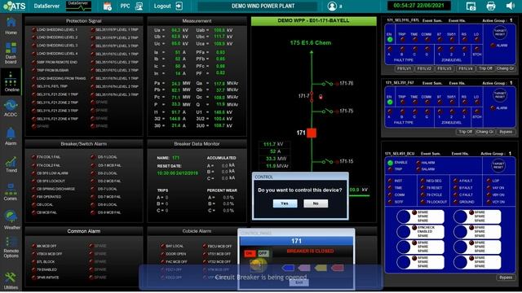Select the pink-red tag in control panel
Viewport: 522px width, 293px height.
point(337,268)
